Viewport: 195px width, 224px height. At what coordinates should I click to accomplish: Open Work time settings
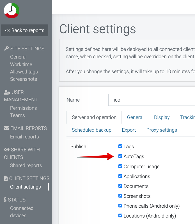click(21, 64)
